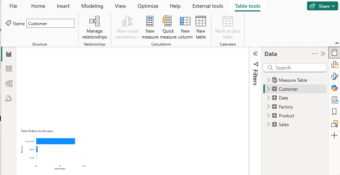This screenshot has height=175, width=340.
Task: Expand the Sales table node
Action: 269,125
